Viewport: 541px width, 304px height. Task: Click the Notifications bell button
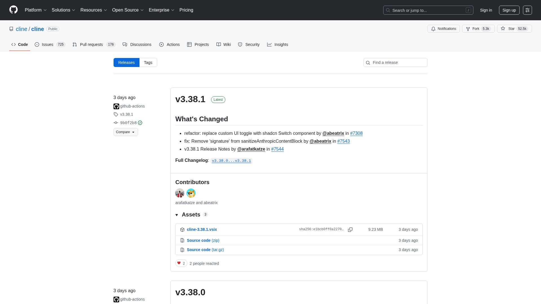pos(444,29)
